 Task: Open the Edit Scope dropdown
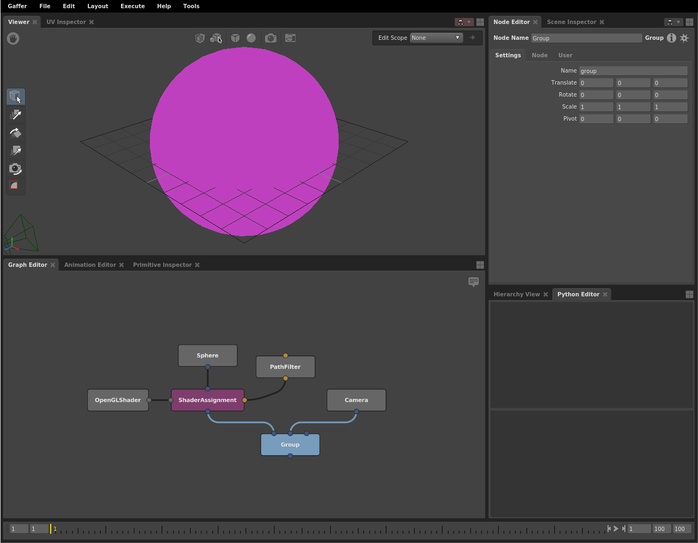436,38
